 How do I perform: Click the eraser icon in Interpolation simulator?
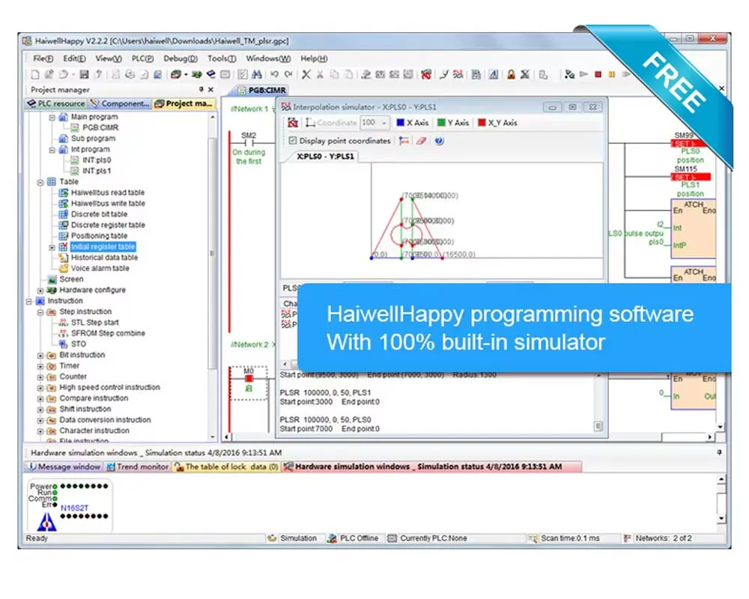(421, 141)
